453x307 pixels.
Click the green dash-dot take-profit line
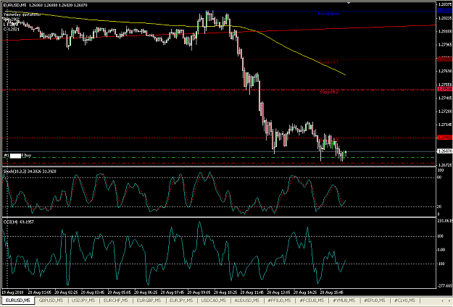(x=220, y=158)
